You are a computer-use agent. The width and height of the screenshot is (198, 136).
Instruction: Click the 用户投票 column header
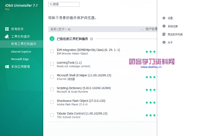point(151,29)
